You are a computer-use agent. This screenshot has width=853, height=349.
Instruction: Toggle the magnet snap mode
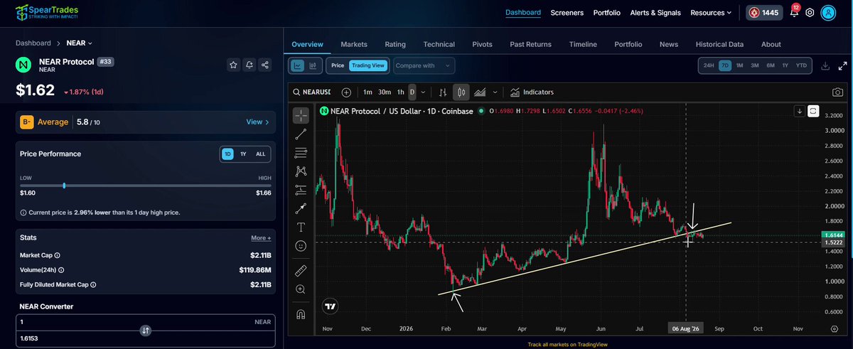tap(301, 313)
